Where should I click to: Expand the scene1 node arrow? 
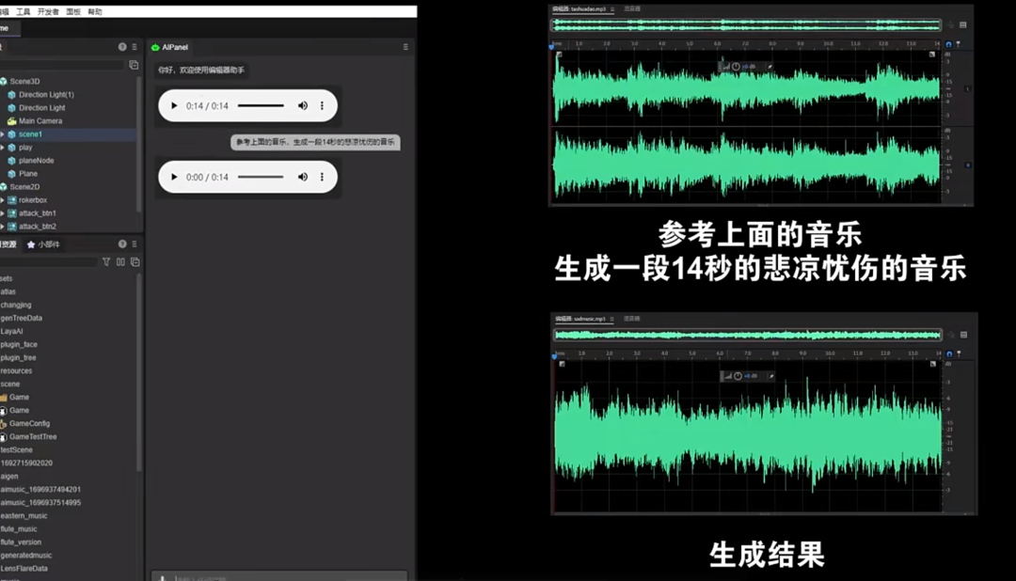coord(3,134)
